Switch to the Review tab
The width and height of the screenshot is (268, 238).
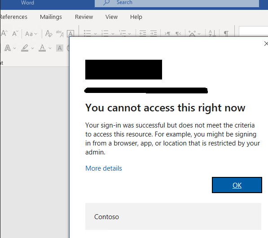84,17
